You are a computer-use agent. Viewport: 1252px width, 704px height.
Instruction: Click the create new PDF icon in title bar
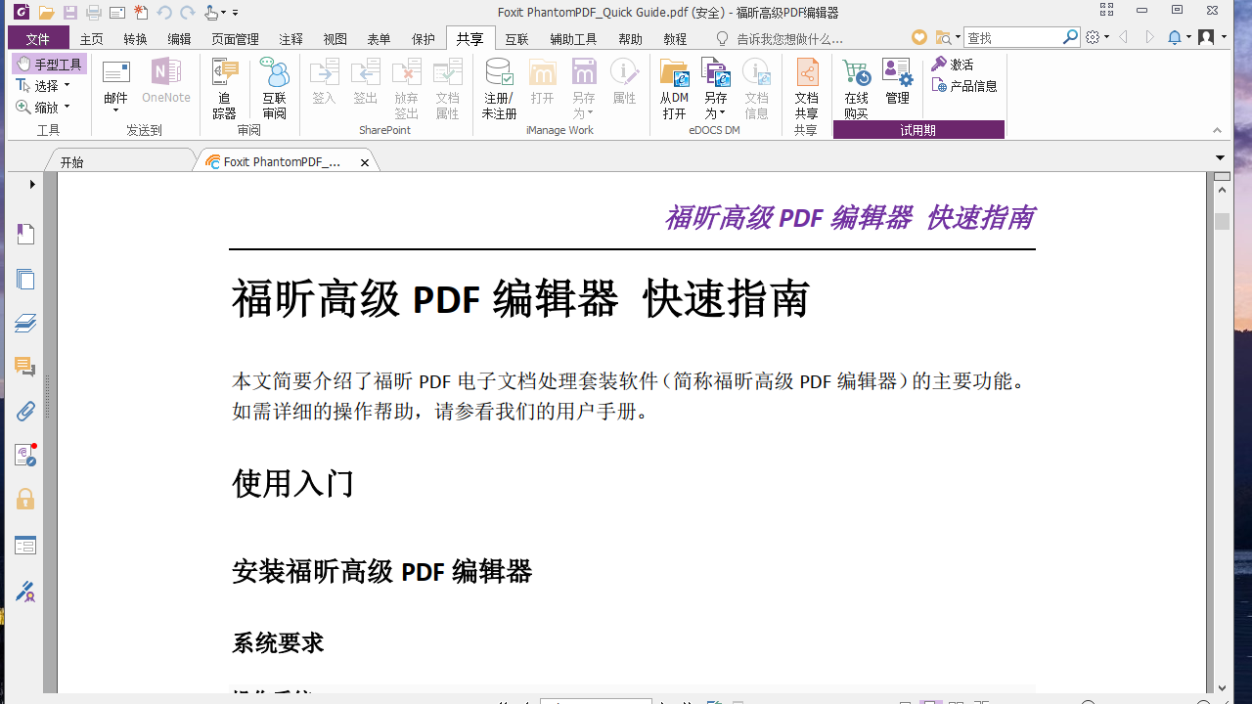[141, 13]
